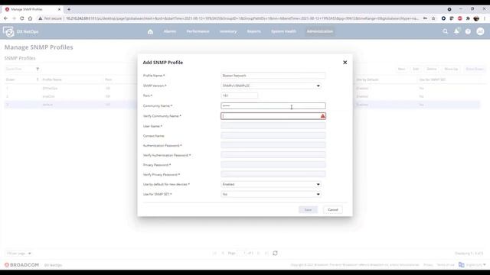Viewport: 490px width, 275px height.
Task: Bookmark this page with the star
Action: [433, 18]
